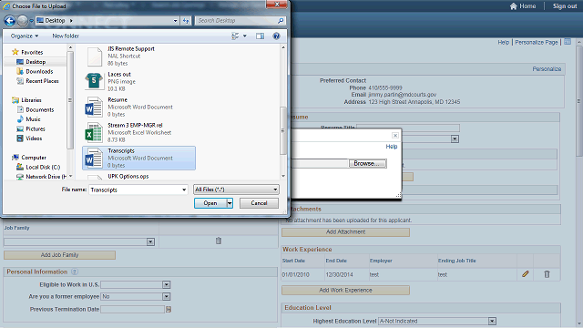Cancel the file upload dialog

pos(259,203)
